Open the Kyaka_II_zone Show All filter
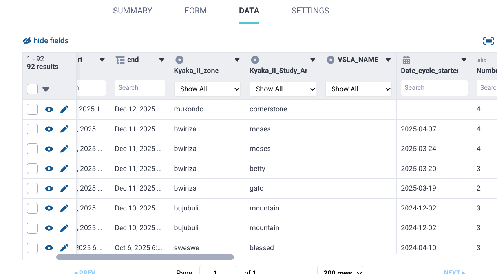The image size is (497, 274). point(207,89)
